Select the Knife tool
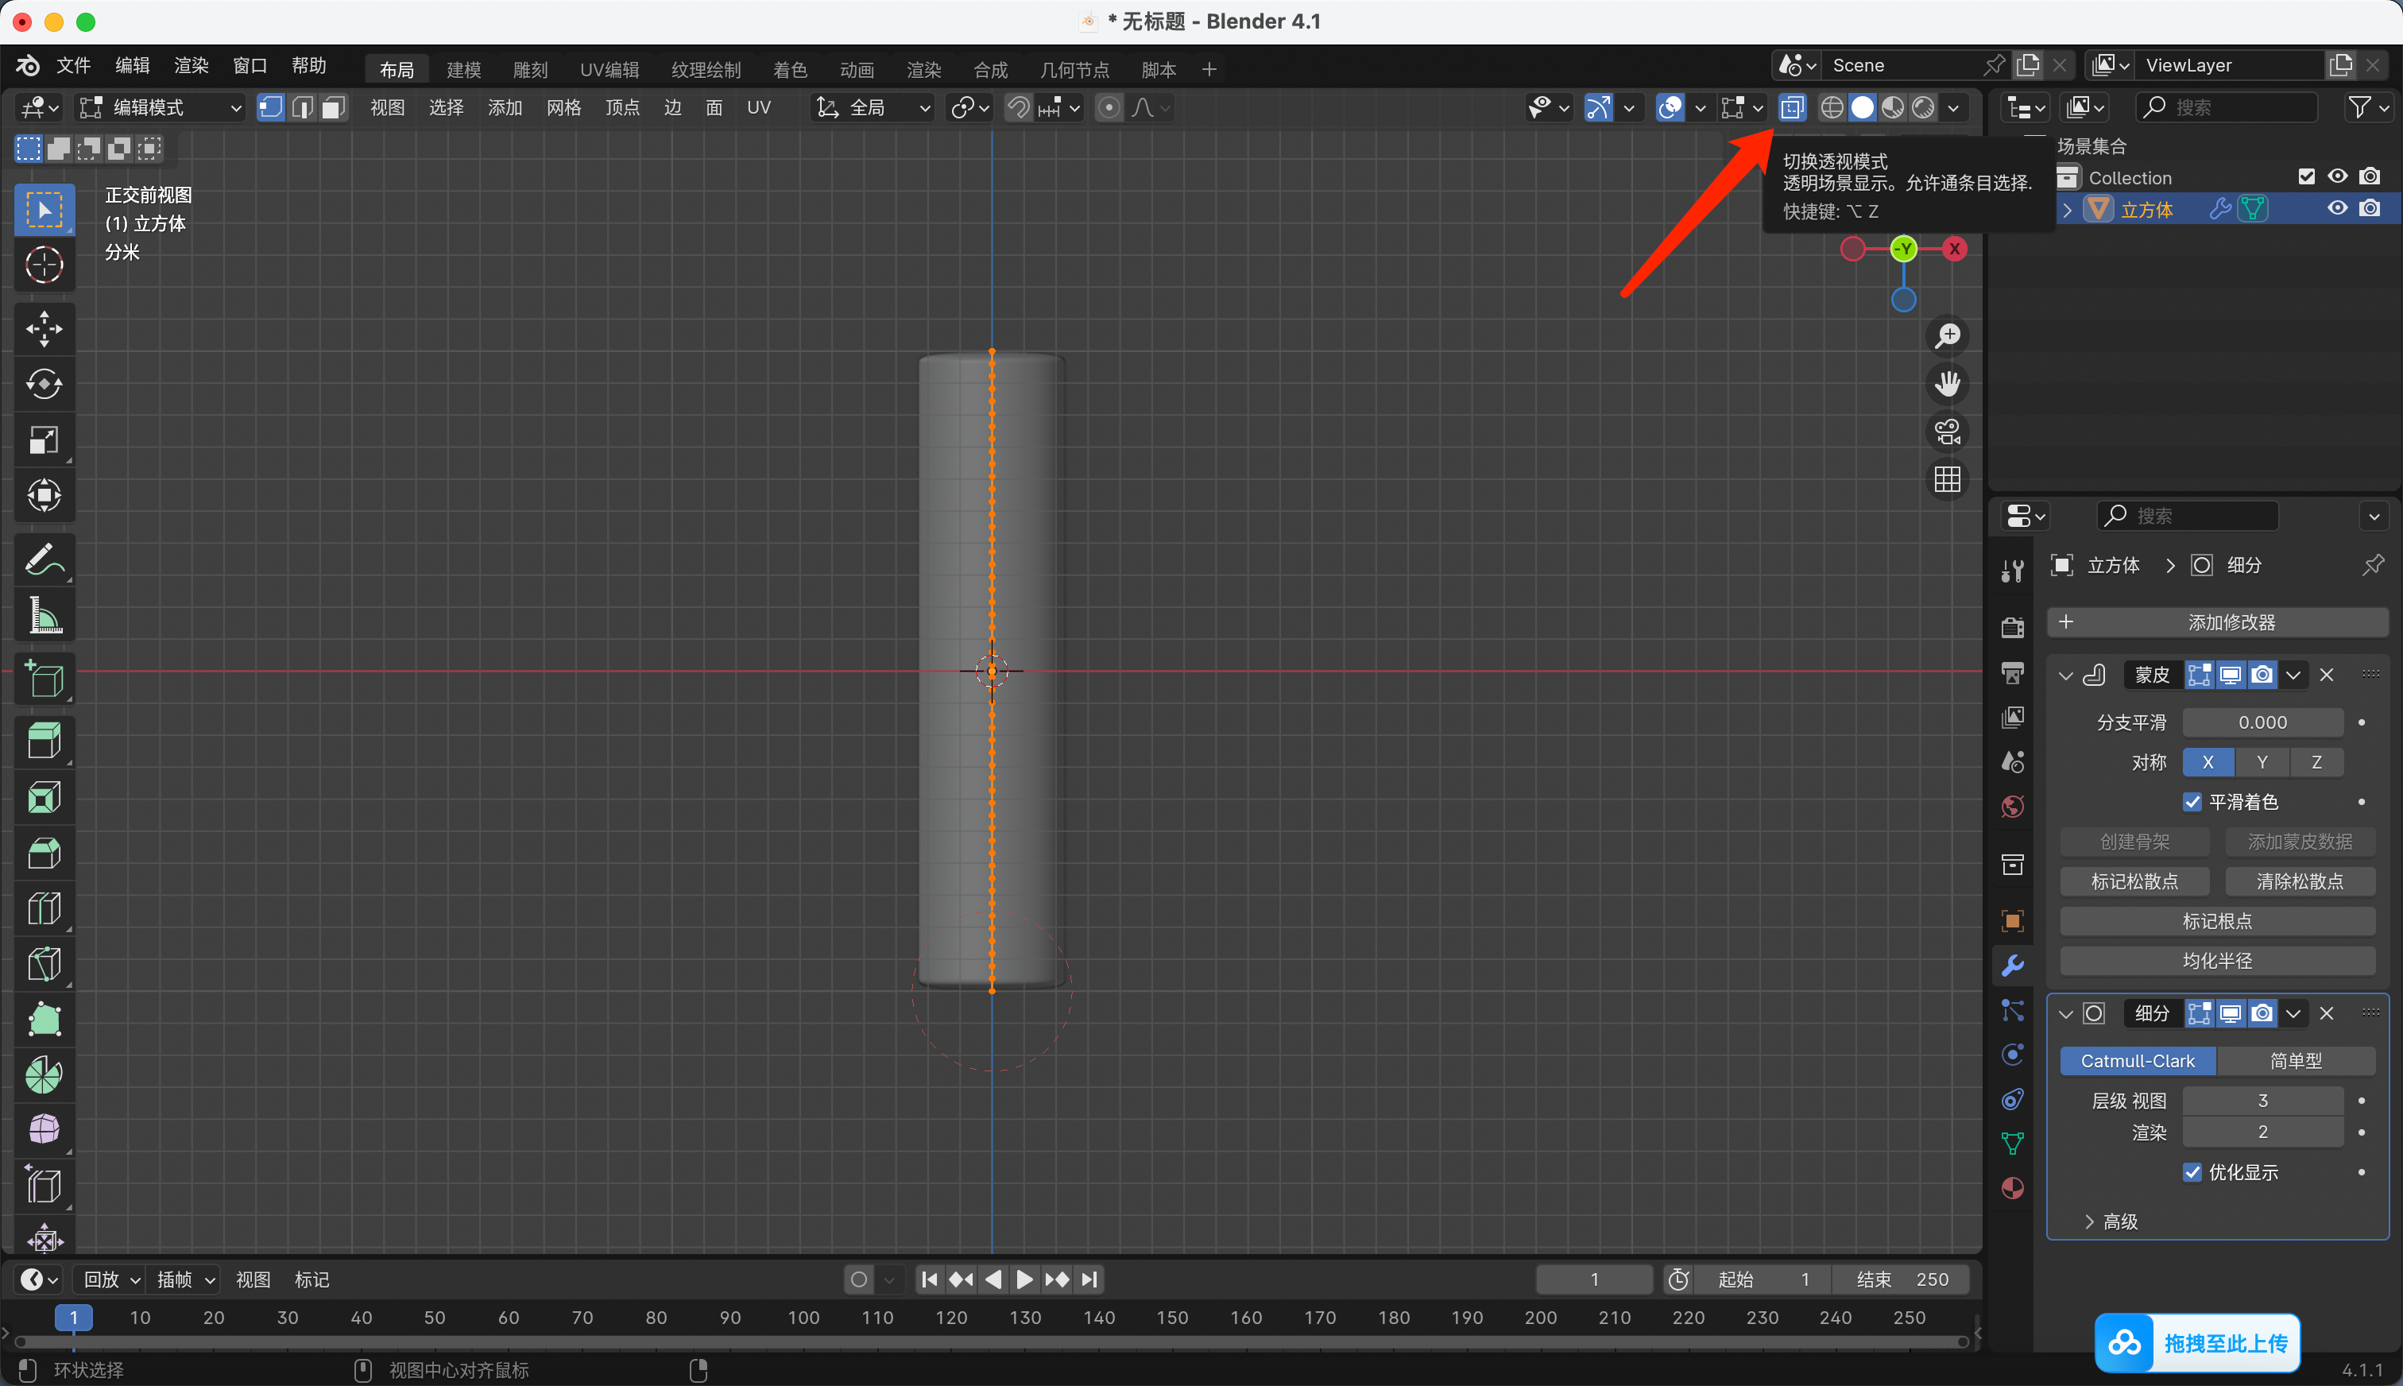Viewport: 2403px width, 1386px height. pos(44,963)
